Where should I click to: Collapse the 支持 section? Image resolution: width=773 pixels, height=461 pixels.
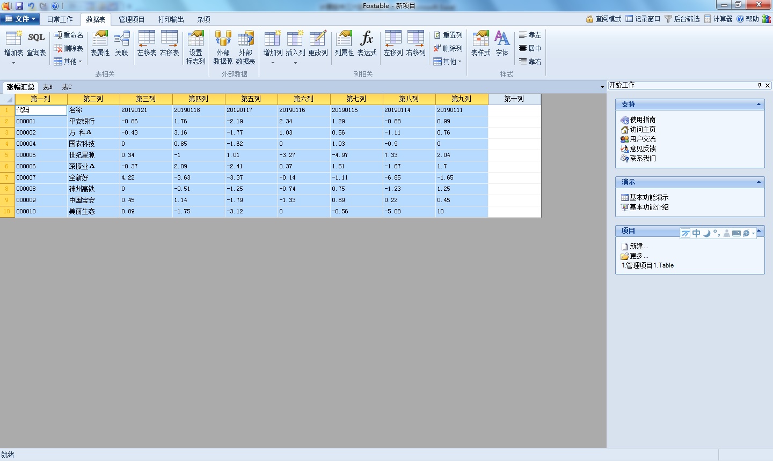759,105
